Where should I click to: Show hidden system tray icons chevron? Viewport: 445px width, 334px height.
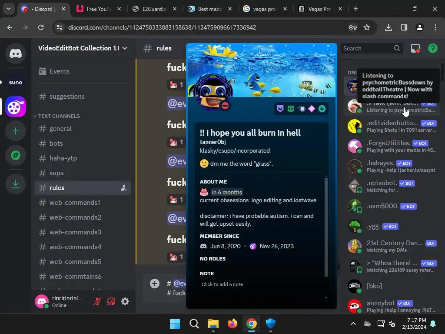pyautogui.click(x=353, y=324)
